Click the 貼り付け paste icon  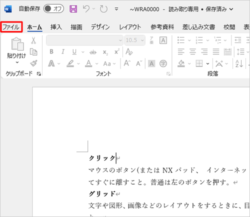(x=17, y=43)
